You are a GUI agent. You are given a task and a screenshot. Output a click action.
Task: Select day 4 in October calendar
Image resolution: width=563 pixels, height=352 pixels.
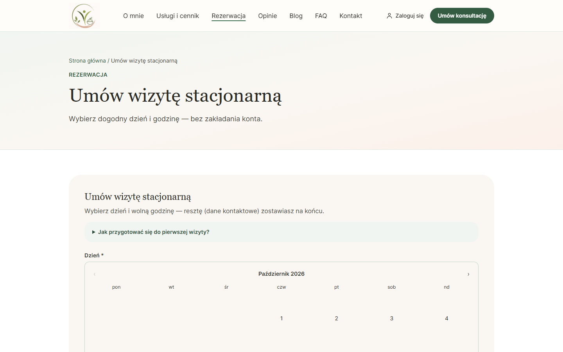(x=446, y=318)
